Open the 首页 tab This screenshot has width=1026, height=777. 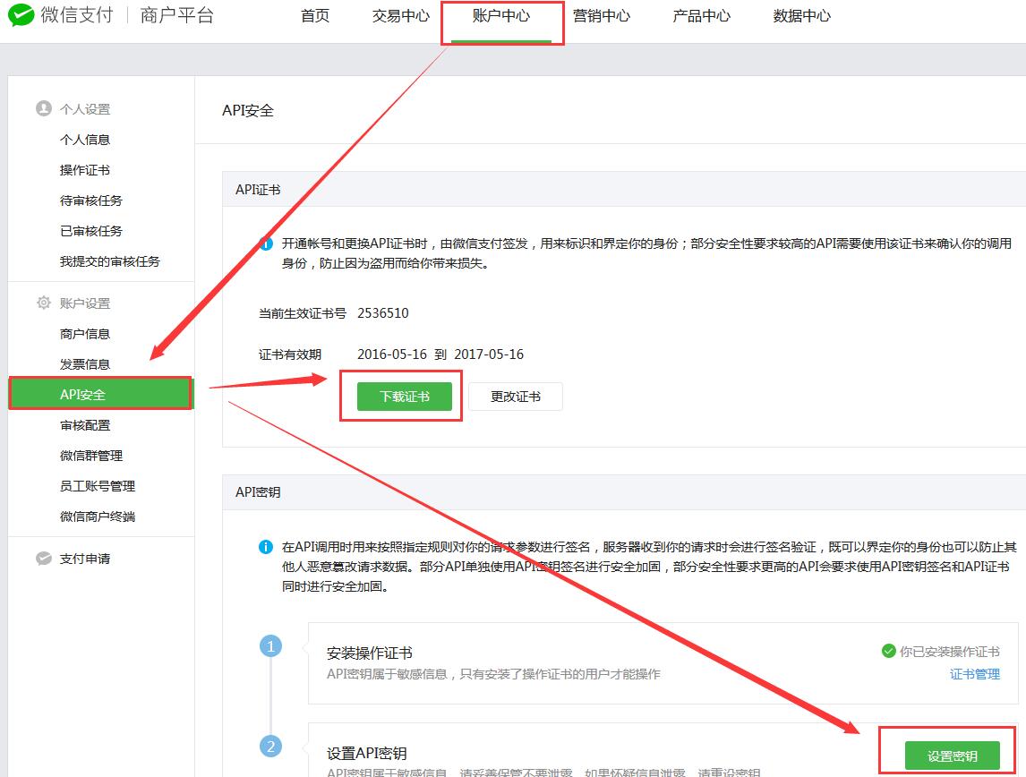tap(315, 16)
